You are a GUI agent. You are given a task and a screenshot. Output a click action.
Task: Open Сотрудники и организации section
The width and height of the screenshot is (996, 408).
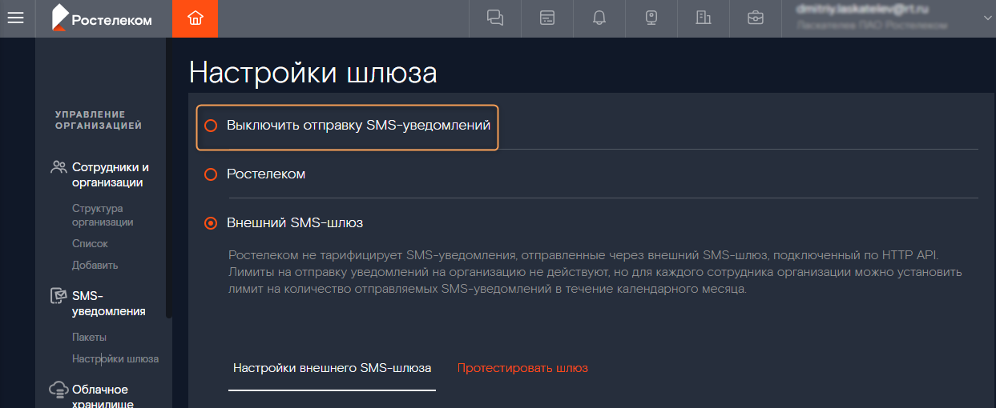point(111,175)
